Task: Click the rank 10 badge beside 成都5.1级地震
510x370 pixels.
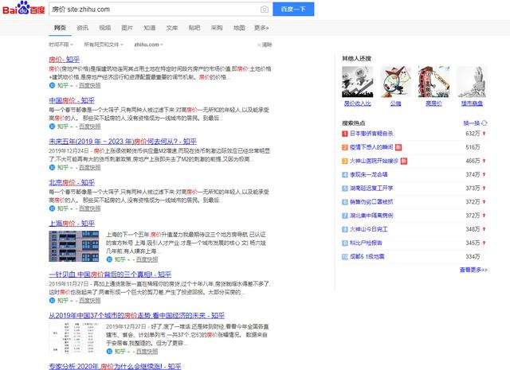Action: [x=345, y=257]
